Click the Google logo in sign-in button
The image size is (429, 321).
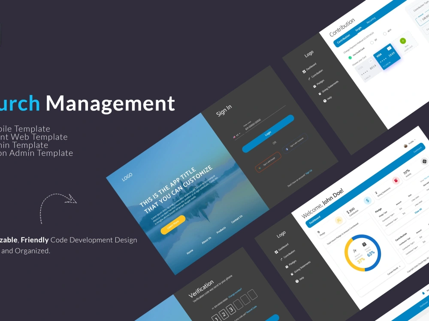pyautogui.click(x=260, y=168)
